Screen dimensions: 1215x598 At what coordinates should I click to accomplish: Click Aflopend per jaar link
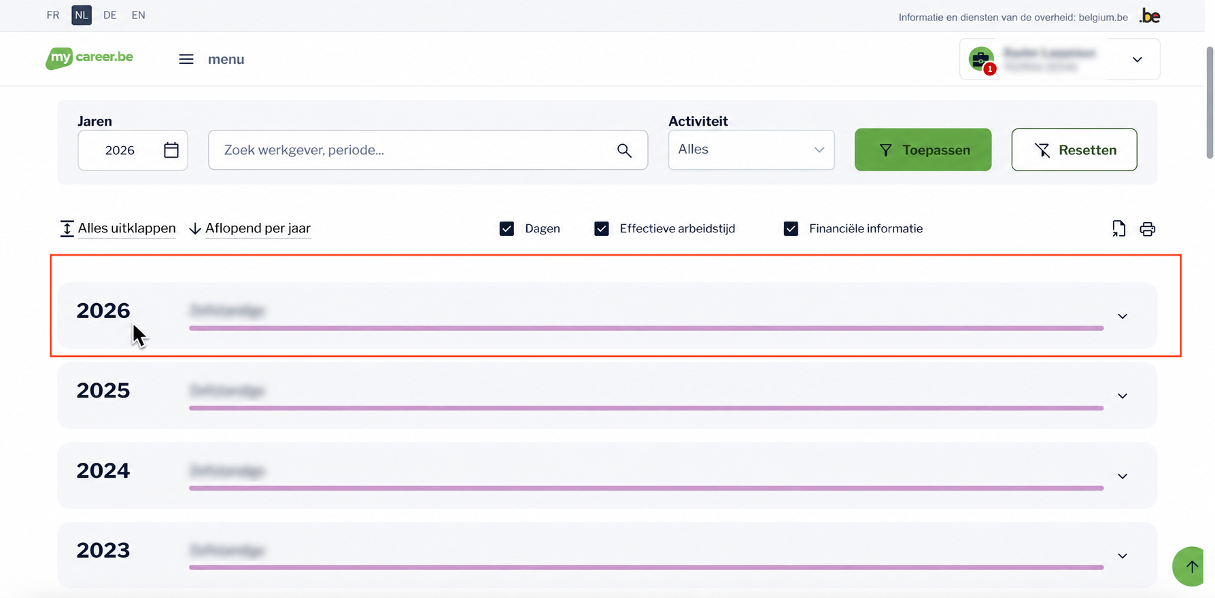point(258,228)
